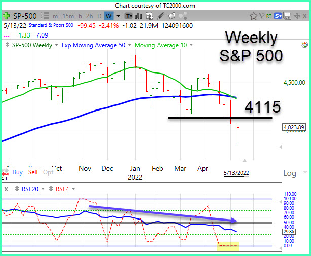Click reorder arrows beside RSI 4
The width and height of the screenshot is (311, 256).
[x=51, y=189]
